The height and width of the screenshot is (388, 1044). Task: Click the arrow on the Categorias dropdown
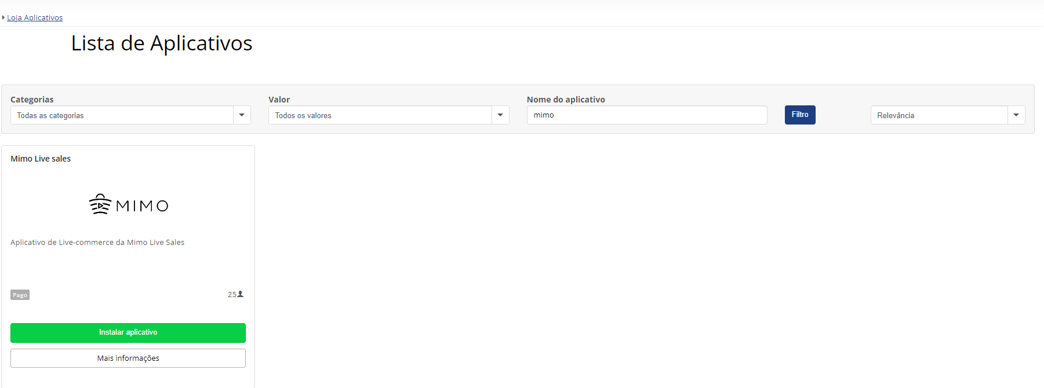point(242,115)
